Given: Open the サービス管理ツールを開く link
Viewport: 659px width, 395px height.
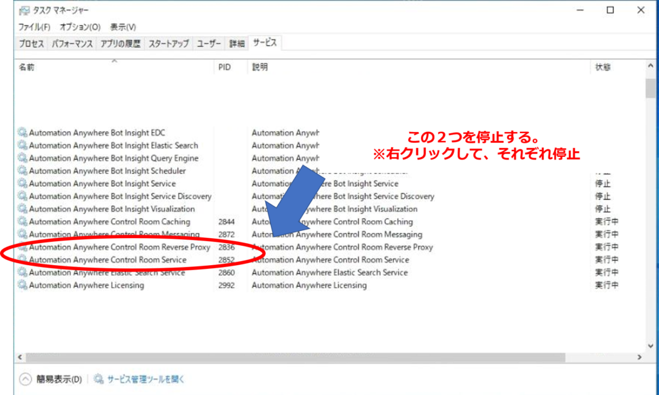Looking at the screenshot, I should [x=145, y=379].
